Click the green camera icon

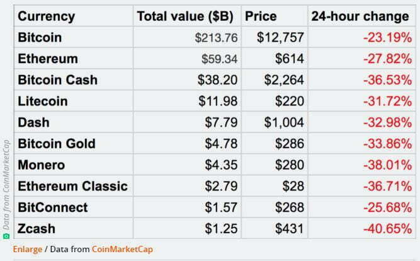(6, 236)
